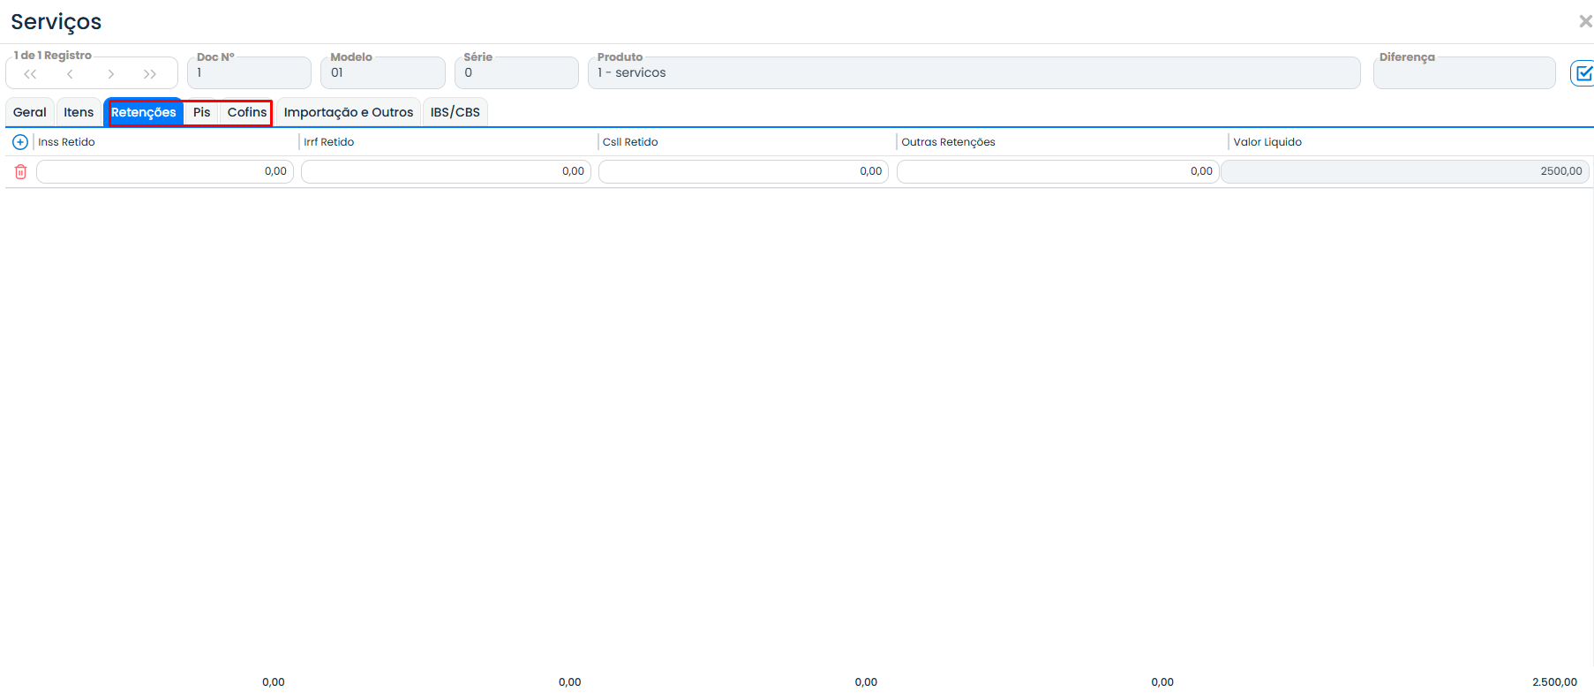This screenshot has width=1594, height=700.
Task: Click the 2.500,00 total at bottom
Action: click(1554, 682)
